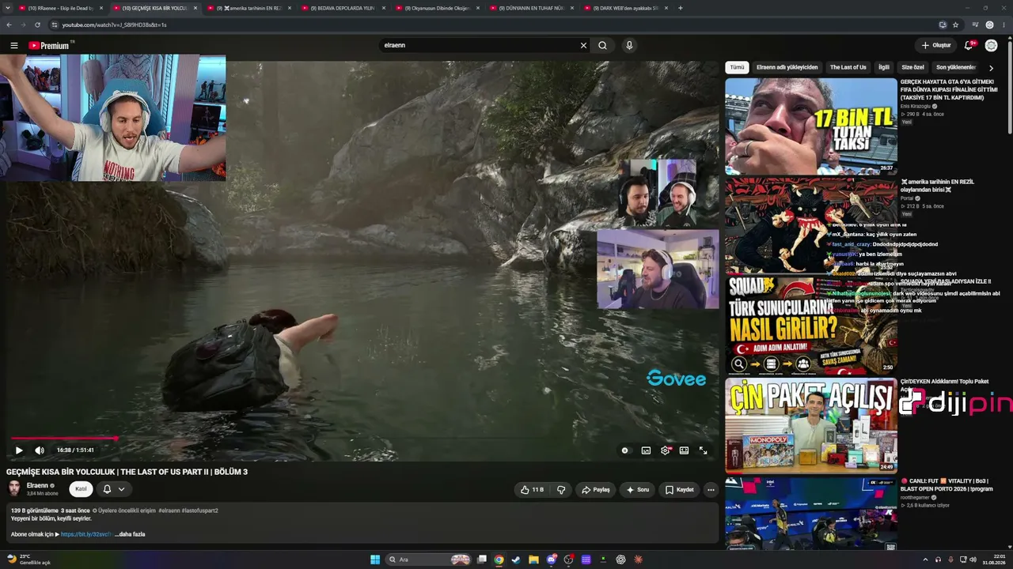Screen dimensions: 1013x569
Task: Go back in browser history
Action: (x=9, y=24)
